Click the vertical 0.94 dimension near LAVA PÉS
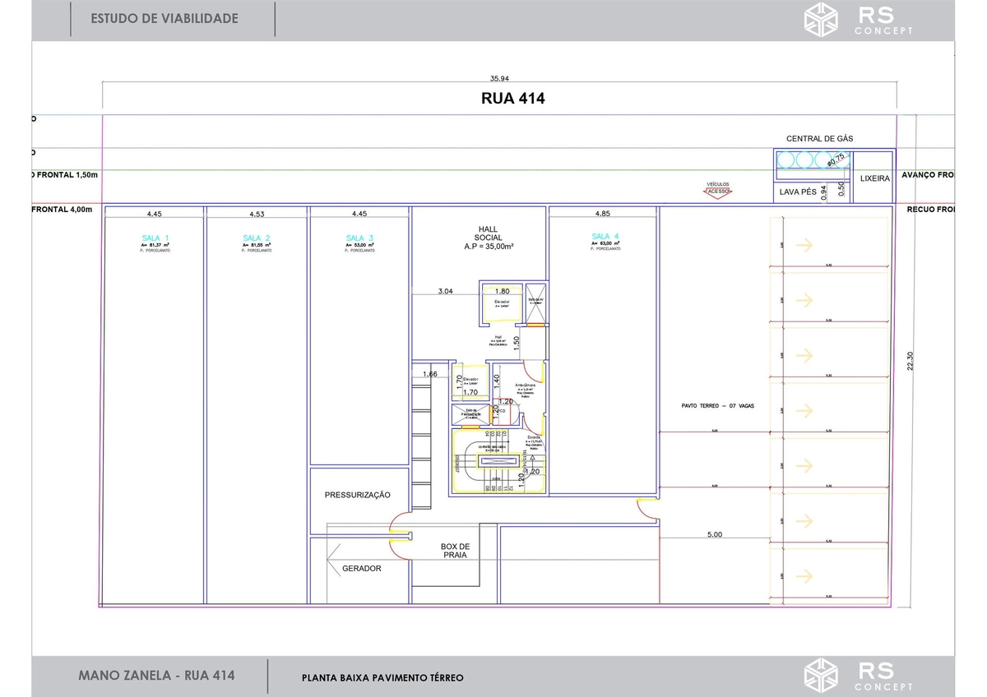The width and height of the screenshot is (987, 697). pos(824,192)
